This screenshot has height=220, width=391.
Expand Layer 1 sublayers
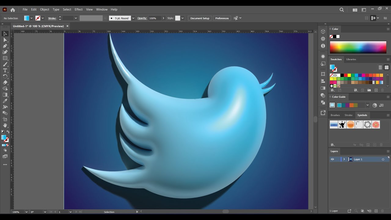click(x=344, y=159)
